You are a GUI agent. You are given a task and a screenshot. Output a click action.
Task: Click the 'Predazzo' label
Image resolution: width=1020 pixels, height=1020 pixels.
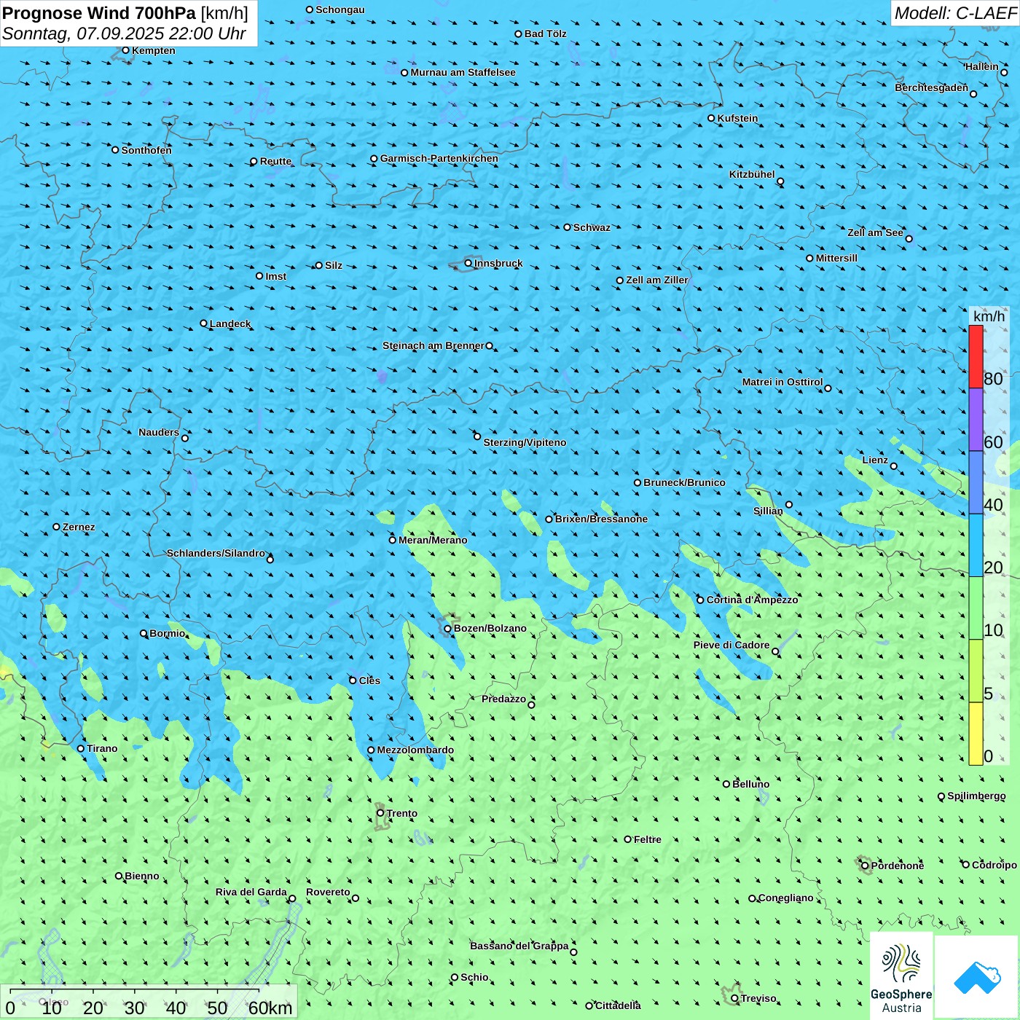503,699
